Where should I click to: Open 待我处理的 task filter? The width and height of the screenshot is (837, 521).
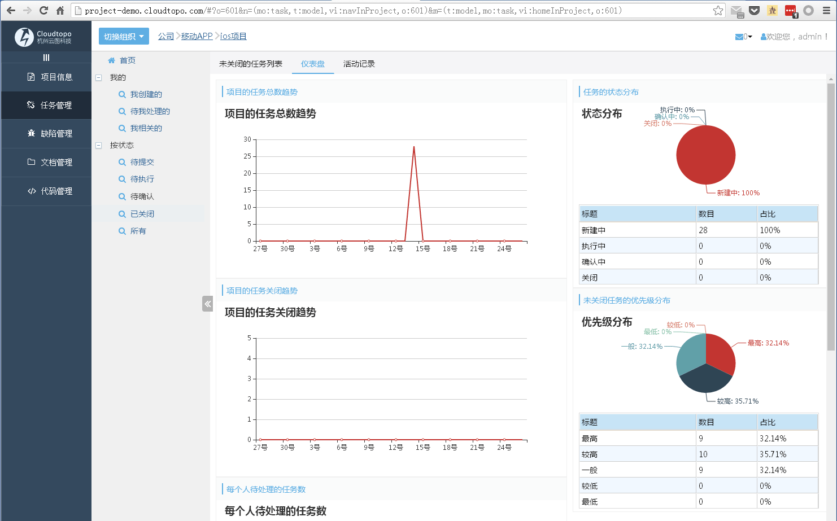[150, 111]
